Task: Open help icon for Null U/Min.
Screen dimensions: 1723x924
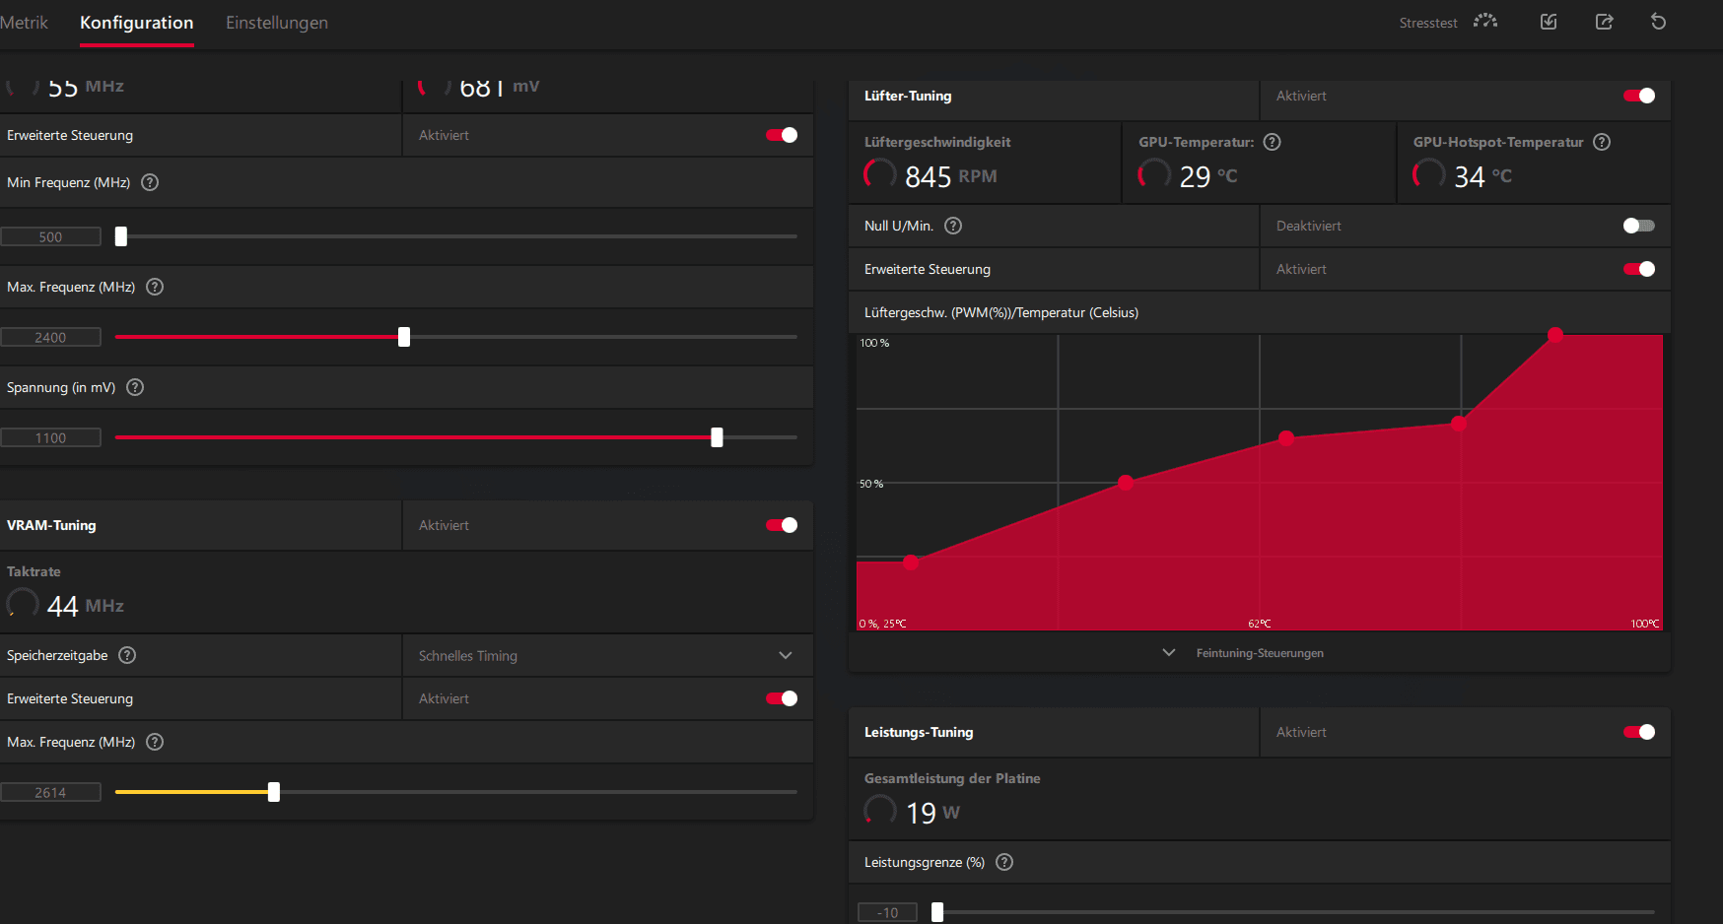Action: tap(953, 226)
